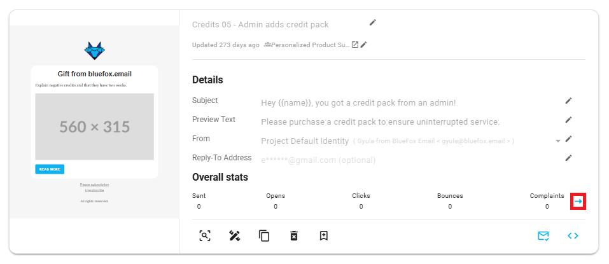Duplicate this email with the copy icon

coord(264,236)
